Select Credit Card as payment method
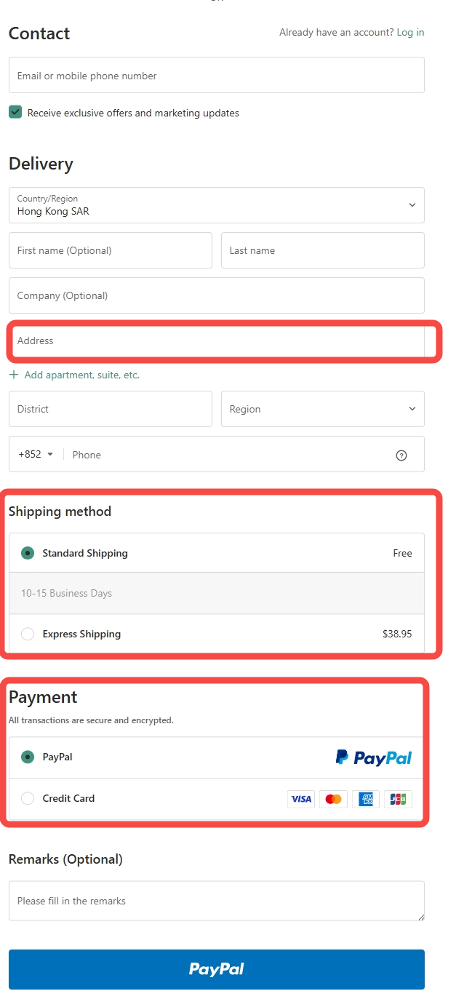Screen dimensions: 464x991 point(28,798)
